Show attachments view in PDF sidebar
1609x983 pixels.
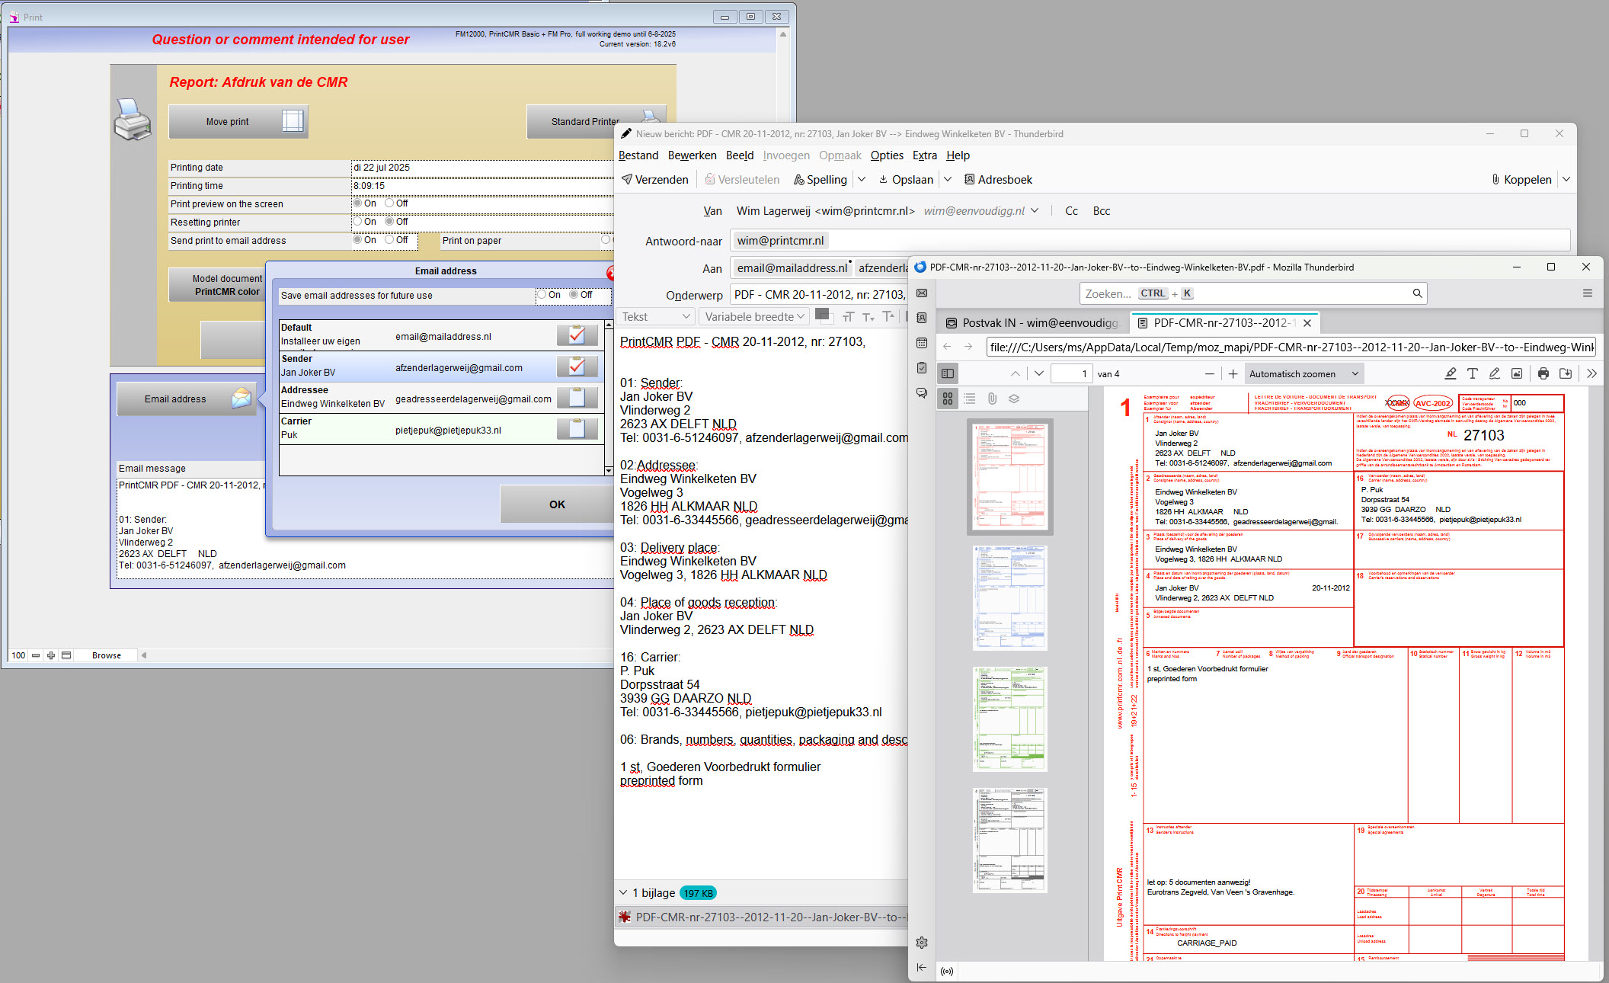(992, 399)
